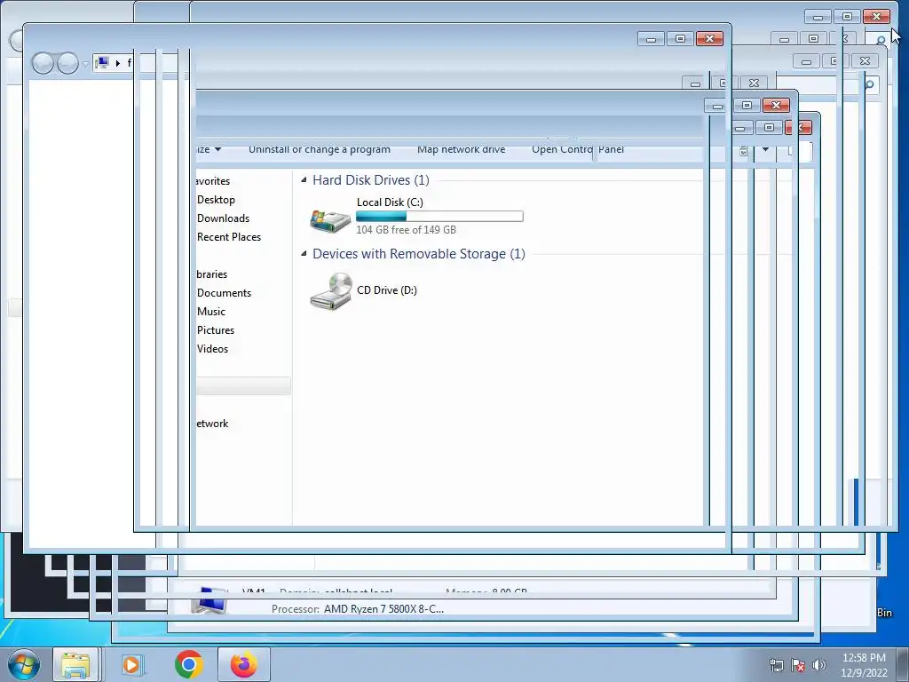Open the Windows Start orb

(24, 664)
